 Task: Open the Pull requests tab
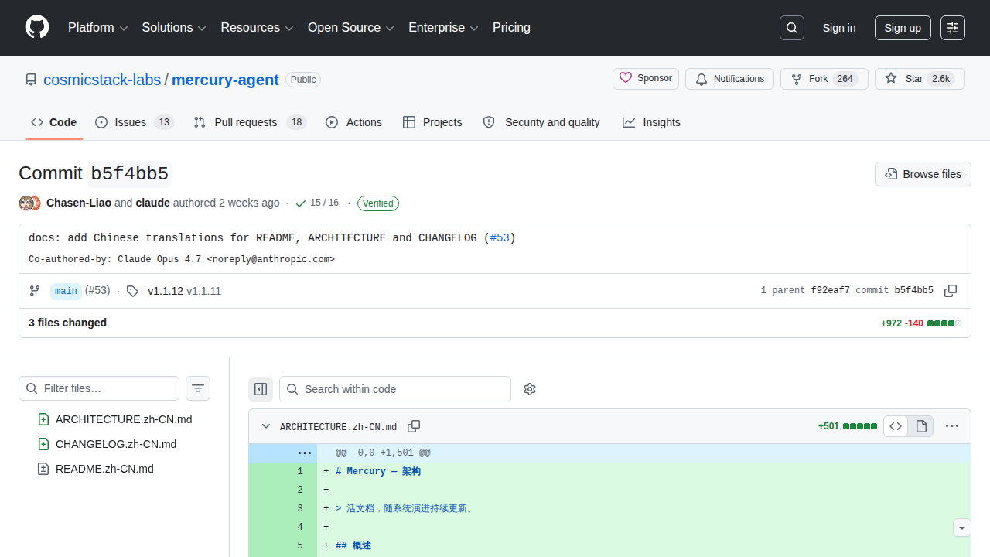pos(250,122)
